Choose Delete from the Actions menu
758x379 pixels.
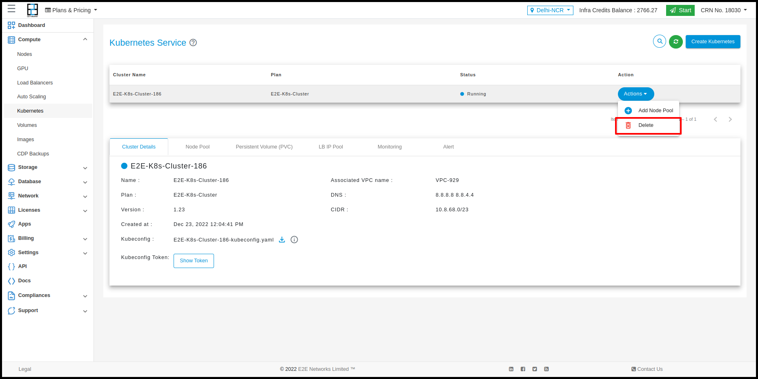click(649, 125)
